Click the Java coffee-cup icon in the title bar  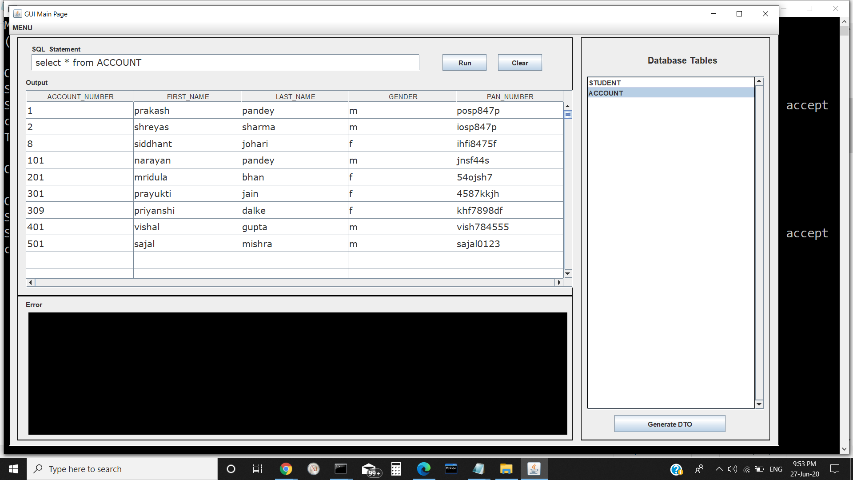18,14
